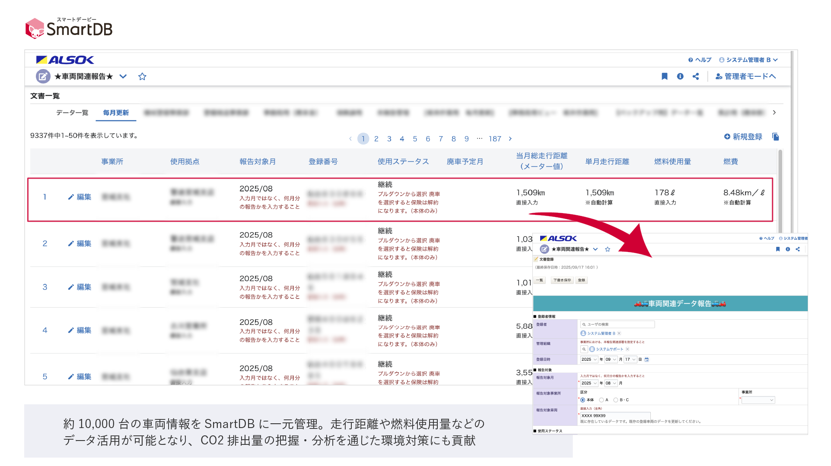Switch to the データ一覧 tab
The width and height of the screenshot is (831, 466).
tap(72, 113)
